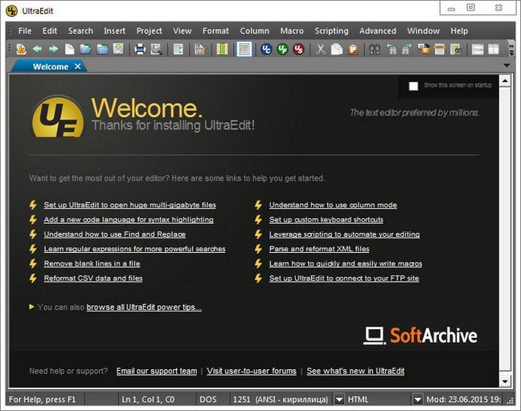
Task: Click the Print icon in toolbar
Action: click(x=140, y=49)
